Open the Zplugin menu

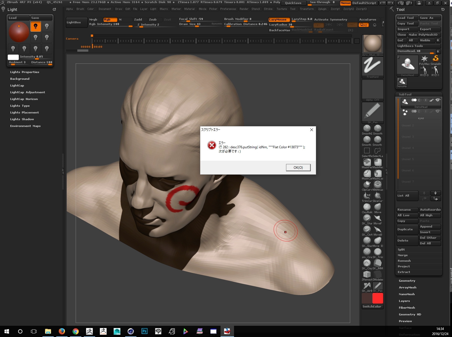coord(322,9)
